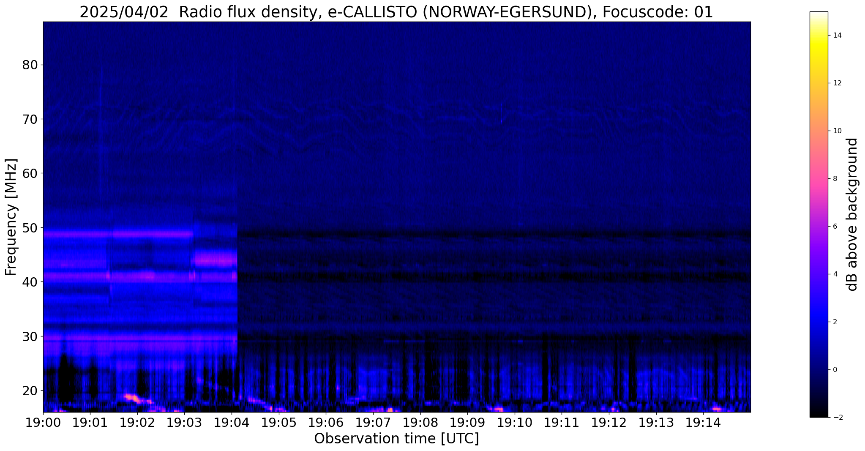865x451 pixels.
Task: Click the 19:00 time tick label
Action: coord(43,422)
